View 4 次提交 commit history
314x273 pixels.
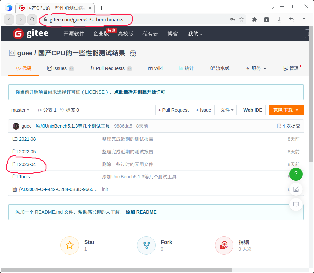(x=288, y=126)
